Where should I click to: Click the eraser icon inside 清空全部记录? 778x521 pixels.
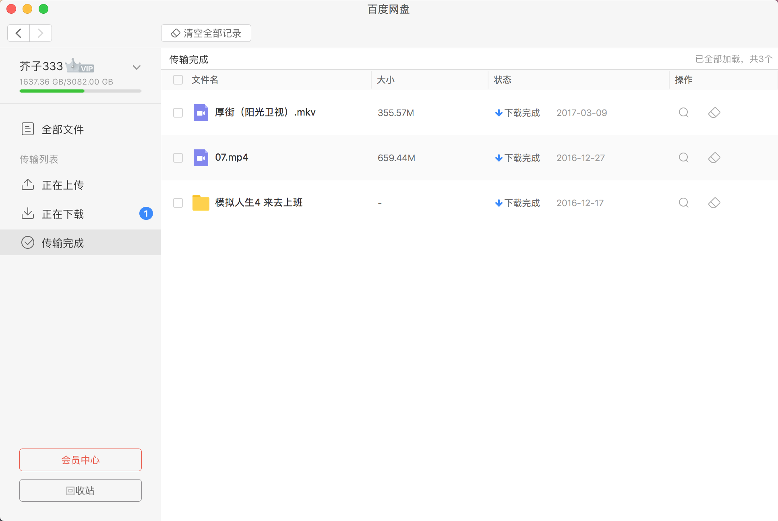click(x=175, y=33)
